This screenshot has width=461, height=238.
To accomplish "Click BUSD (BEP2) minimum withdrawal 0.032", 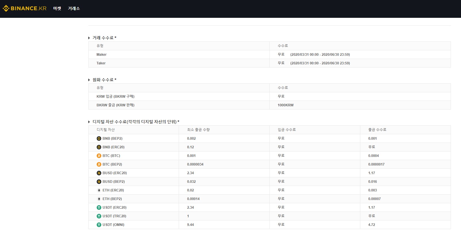I will (191, 182).
